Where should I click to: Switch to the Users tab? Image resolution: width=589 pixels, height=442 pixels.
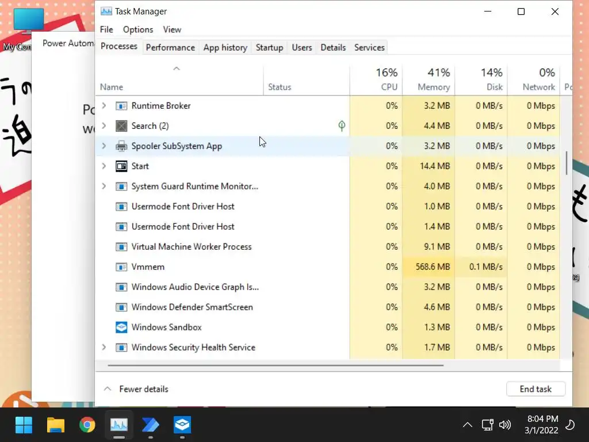pyautogui.click(x=301, y=48)
